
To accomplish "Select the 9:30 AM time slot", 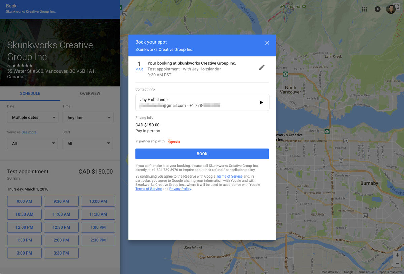I will point(61,201).
